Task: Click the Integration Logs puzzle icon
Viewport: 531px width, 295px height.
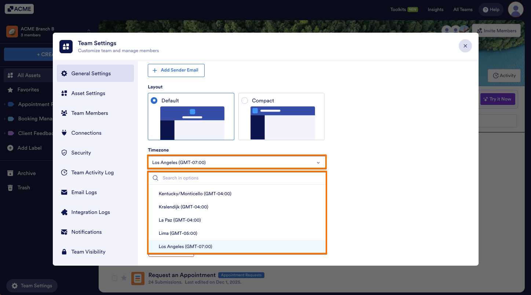Action: tap(64, 212)
